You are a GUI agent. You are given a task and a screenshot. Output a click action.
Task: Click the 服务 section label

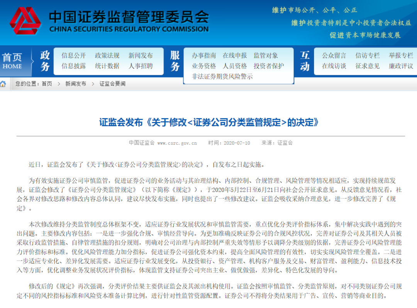[175, 61]
